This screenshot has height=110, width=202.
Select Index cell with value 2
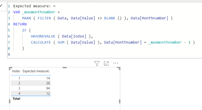click(19, 83)
